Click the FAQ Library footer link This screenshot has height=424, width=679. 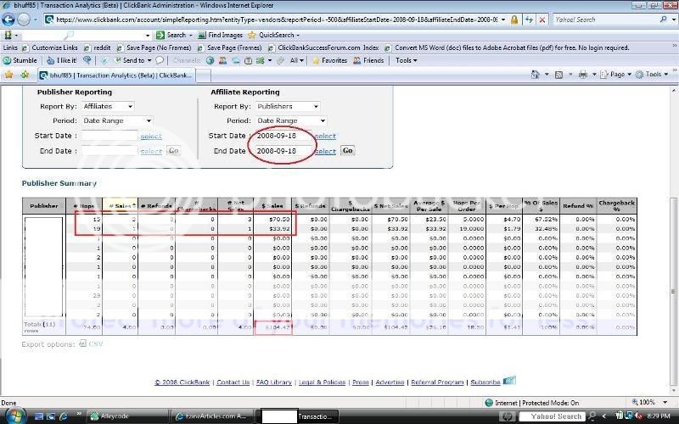click(x=274, y=382)
